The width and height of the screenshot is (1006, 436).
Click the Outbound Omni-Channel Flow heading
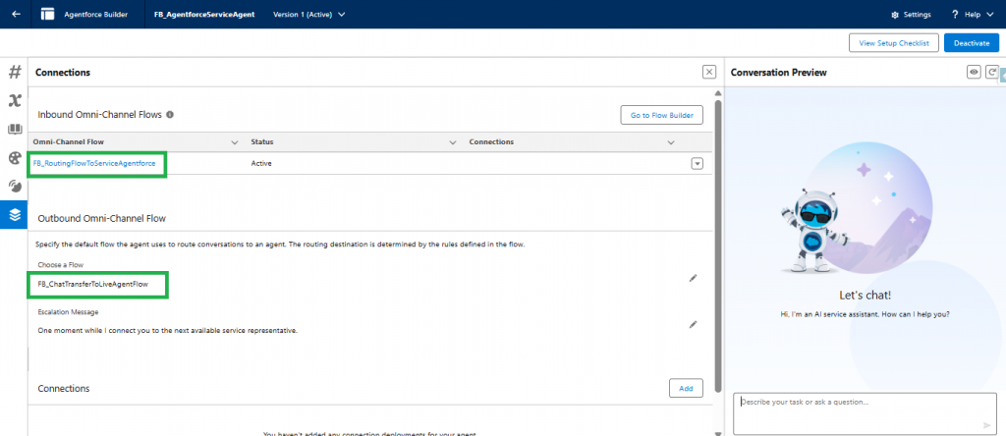(x=102, y=219)
